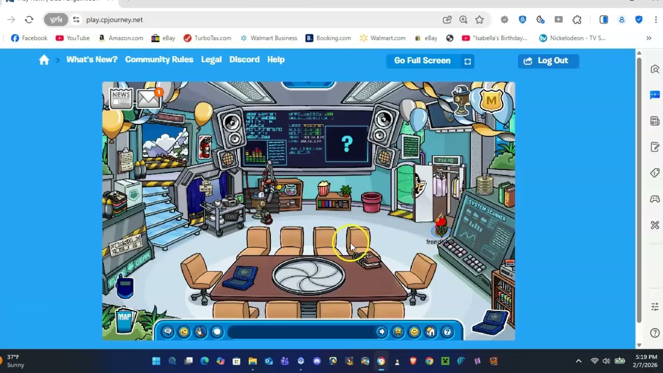
Task: Open the What's New? page
Action: click(92, 60)
